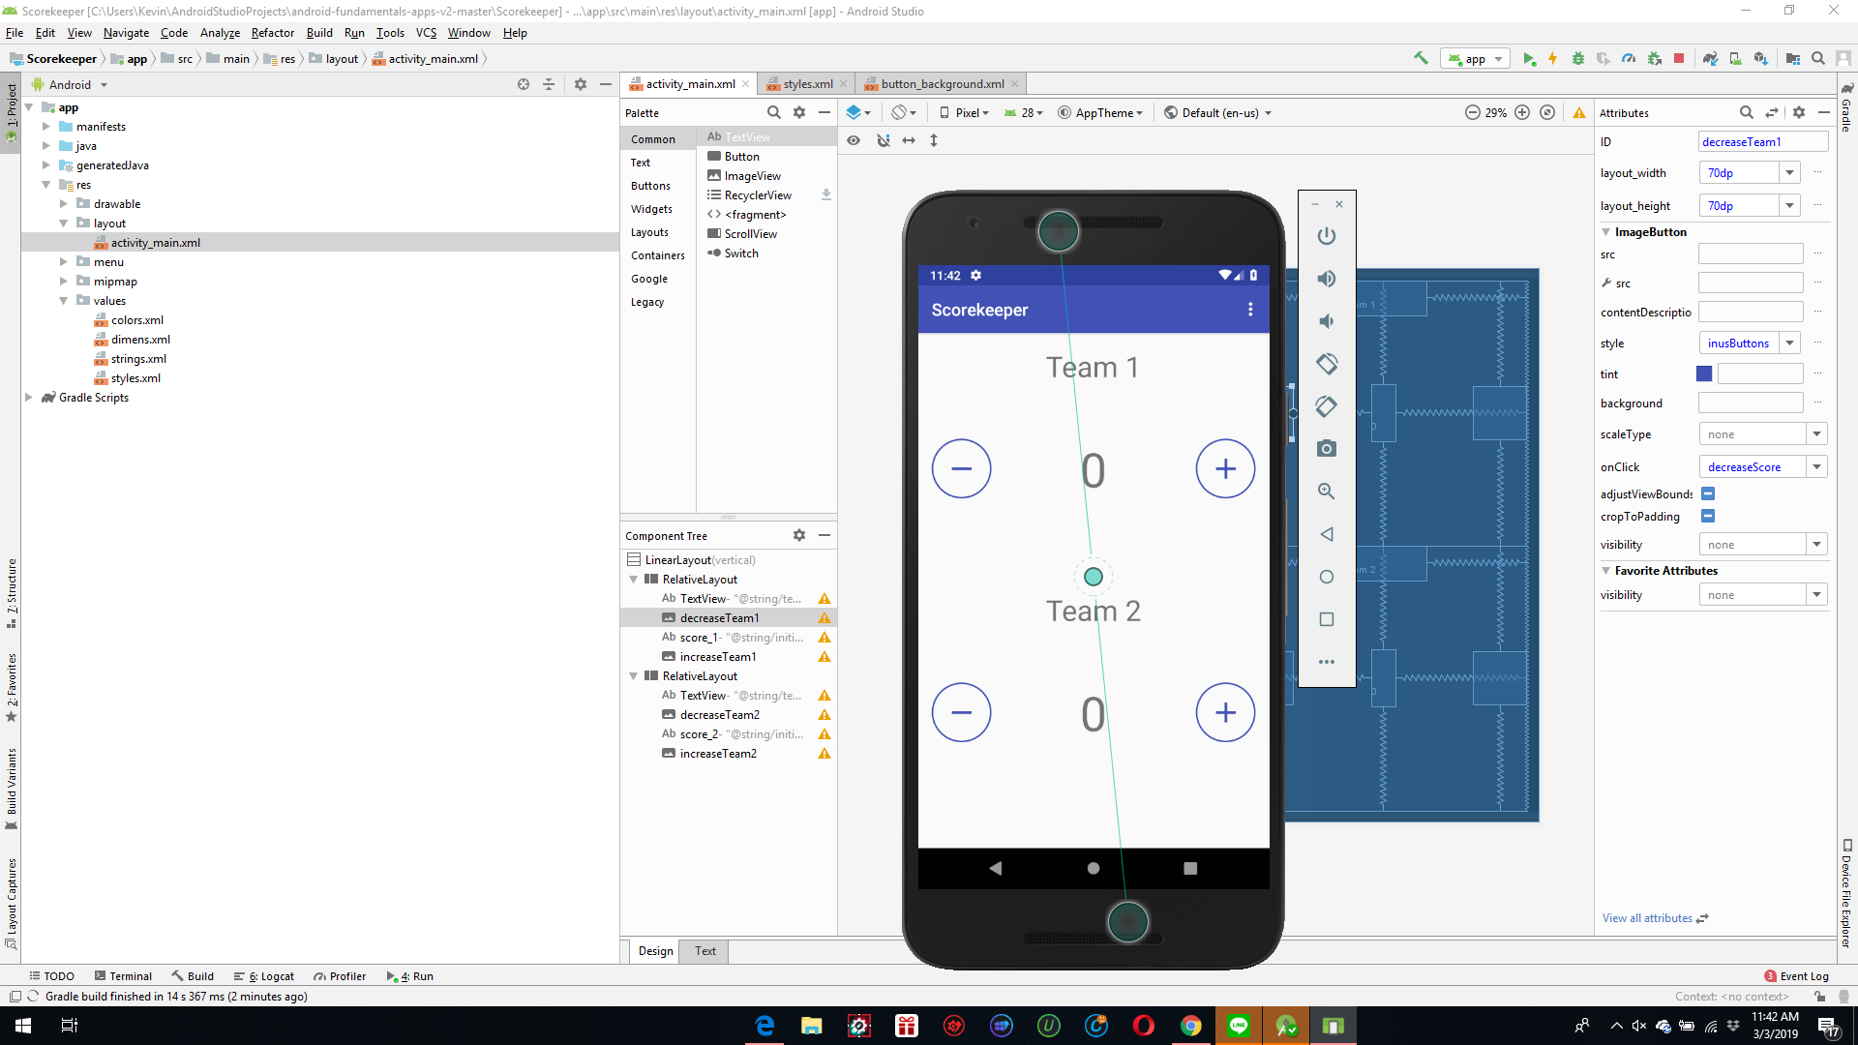Image resolution: width=1858 pixels, height=1045 pixels.
Task: Toggle view options with the eye icon
Action: click(854, 140)
